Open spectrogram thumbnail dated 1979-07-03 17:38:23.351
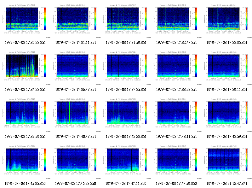Image resolution: width=252 pixels, height=188 pixels. pos(176,68)
